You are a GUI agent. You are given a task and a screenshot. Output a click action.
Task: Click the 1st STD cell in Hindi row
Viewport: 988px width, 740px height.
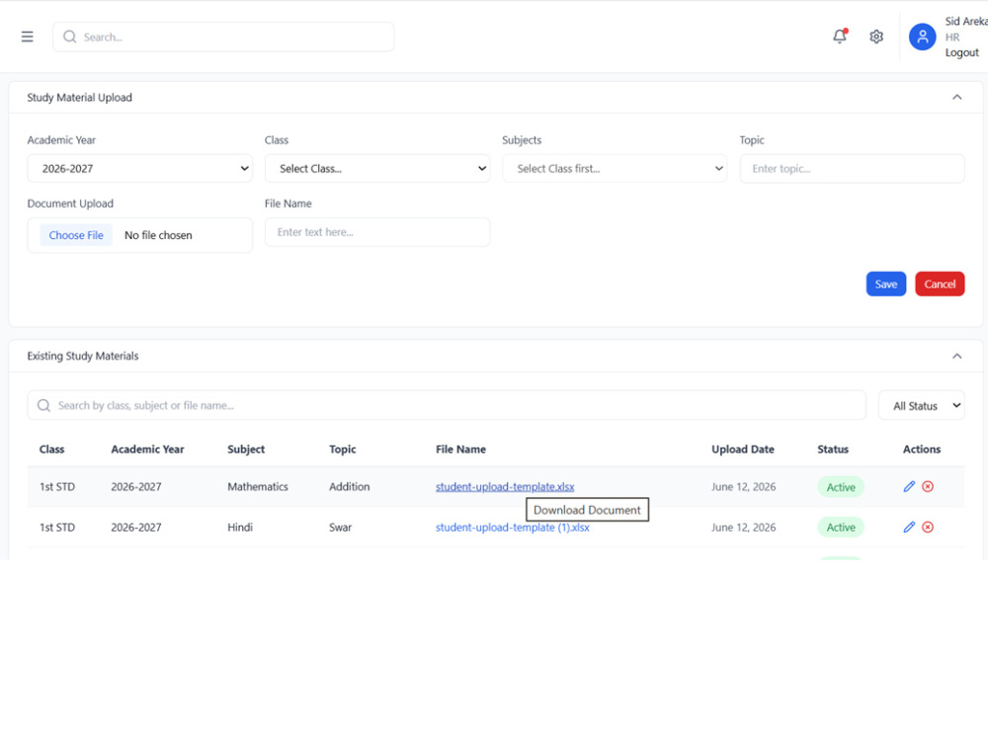[57, 527]
